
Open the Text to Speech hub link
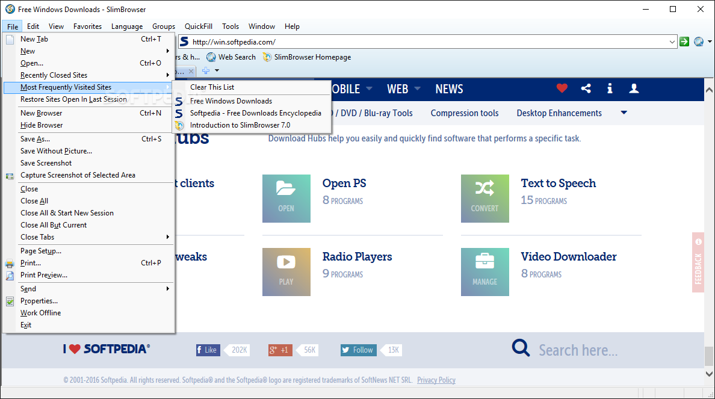pos(558,184)
